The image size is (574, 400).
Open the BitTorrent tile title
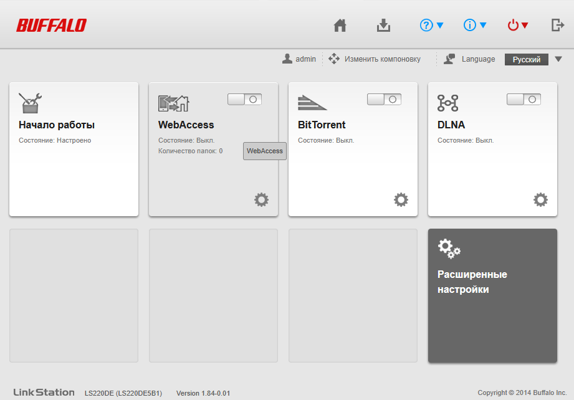pos(322,125)
